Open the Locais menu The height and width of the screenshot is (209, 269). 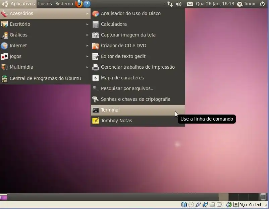[45, 4]
